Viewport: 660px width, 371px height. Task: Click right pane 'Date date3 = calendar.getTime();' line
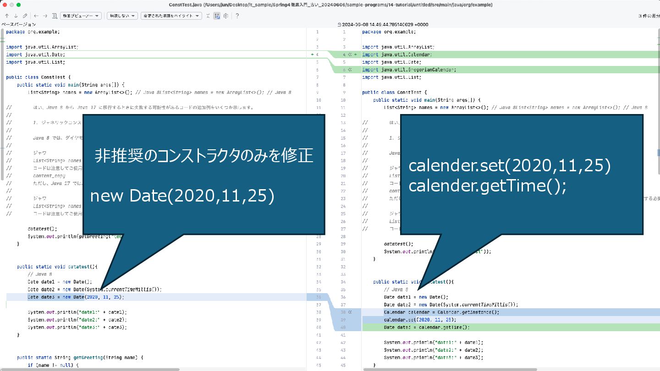[427, 327]
